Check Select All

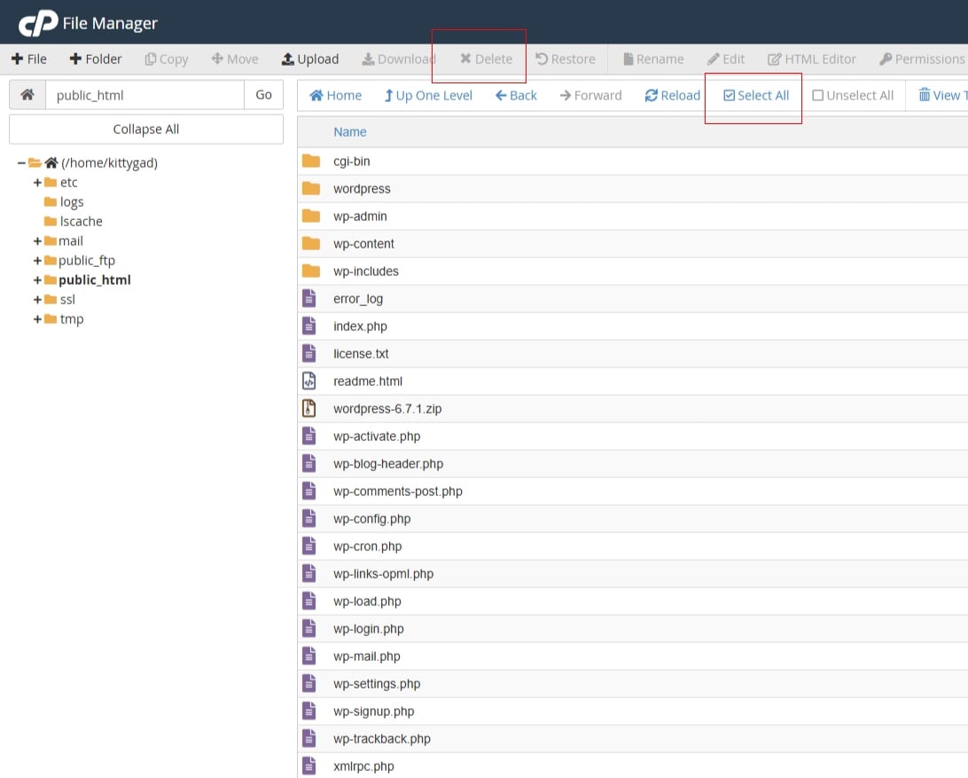(756, 95)
